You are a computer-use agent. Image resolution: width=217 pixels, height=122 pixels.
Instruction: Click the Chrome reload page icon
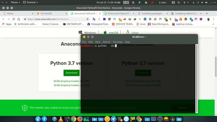pos(14,19)
